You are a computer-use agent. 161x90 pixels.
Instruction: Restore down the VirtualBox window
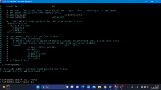pos(152,1)
